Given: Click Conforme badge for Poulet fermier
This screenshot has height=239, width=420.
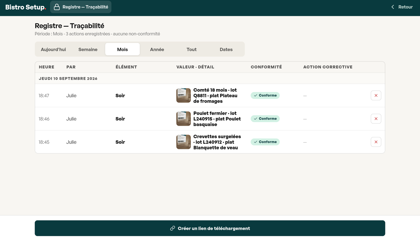Looking at the screenshot, I should pos(265,119).
